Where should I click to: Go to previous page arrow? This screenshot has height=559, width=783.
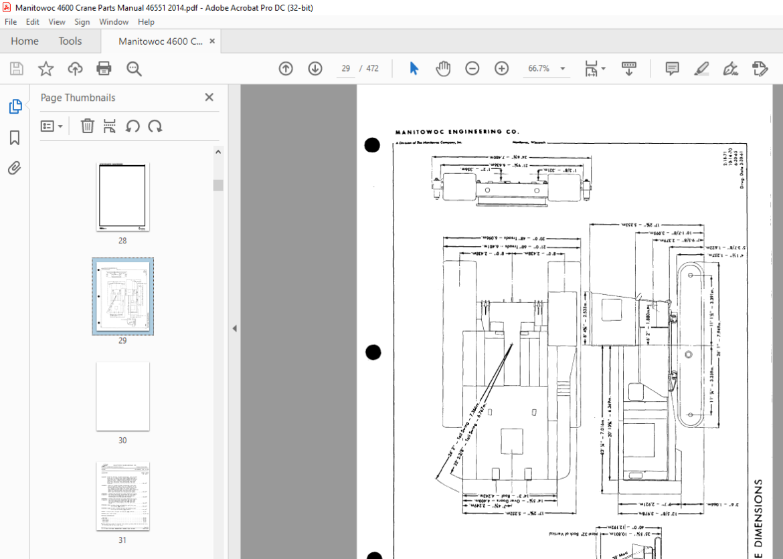(286, 68)
